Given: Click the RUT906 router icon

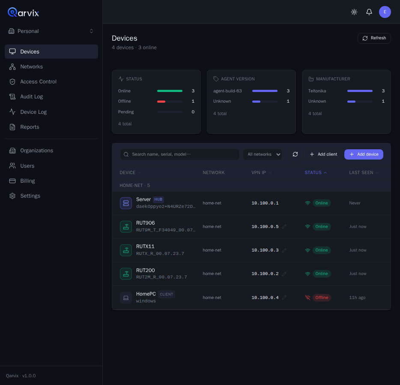Looking at the screenshot, I should click(126, 227).
